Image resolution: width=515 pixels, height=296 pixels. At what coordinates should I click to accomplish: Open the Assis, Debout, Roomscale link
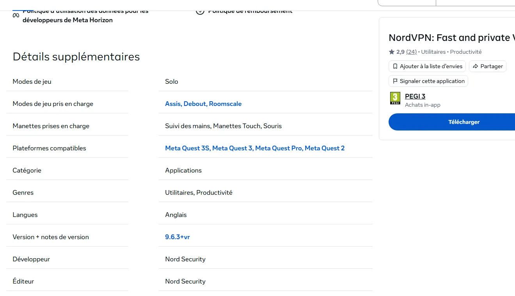coord(203,104)
